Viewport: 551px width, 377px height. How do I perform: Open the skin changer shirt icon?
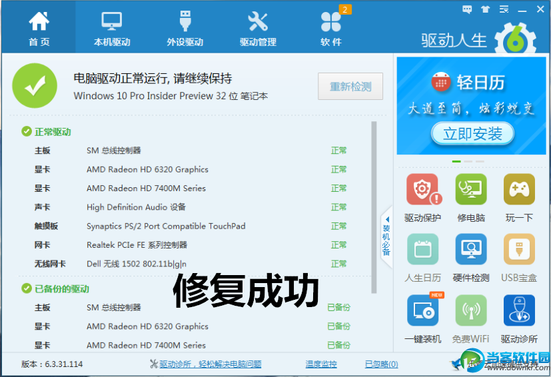pos(486,9)
